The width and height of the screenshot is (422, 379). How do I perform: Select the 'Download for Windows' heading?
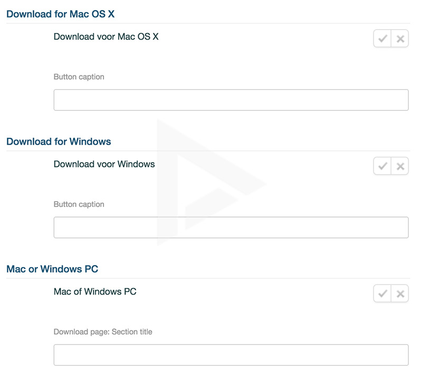59,141
